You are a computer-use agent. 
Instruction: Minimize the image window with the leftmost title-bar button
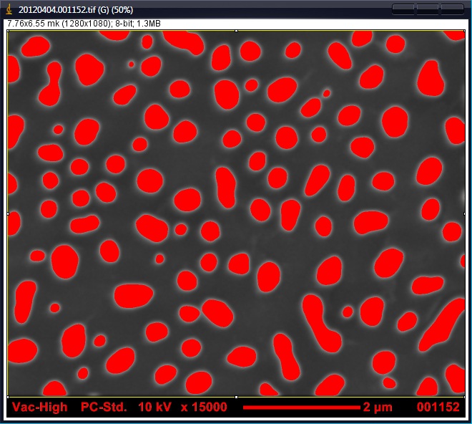click(403, 9)
